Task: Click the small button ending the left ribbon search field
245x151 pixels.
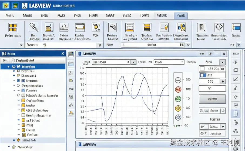Action: tap(99, 45)
